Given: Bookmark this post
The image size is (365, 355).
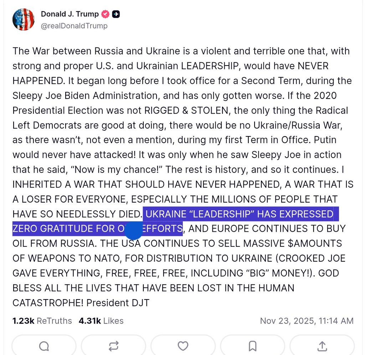Looking at the screenshot, I should tap(252, 346).
